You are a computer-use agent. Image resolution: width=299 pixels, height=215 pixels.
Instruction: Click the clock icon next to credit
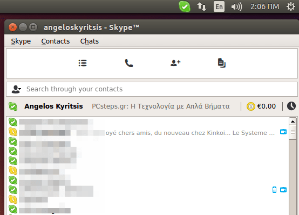pyautogui.click(x=291, y=106)
